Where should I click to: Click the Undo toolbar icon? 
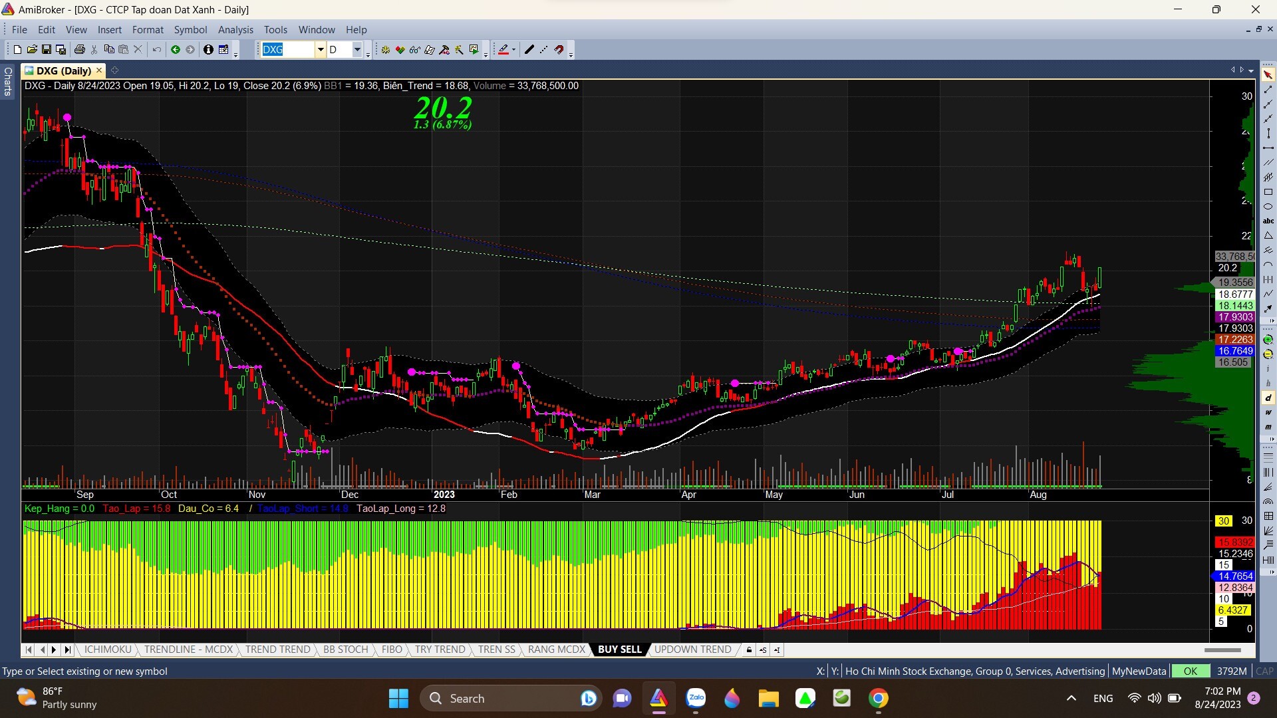tap(157, 49)
